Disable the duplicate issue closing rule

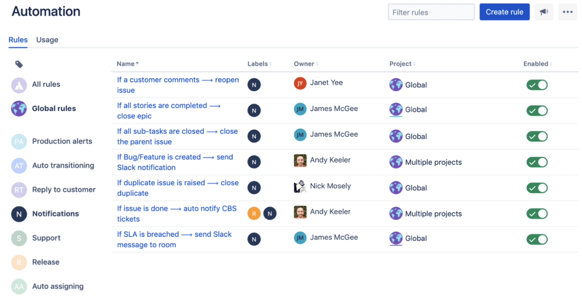coord(537,188)
